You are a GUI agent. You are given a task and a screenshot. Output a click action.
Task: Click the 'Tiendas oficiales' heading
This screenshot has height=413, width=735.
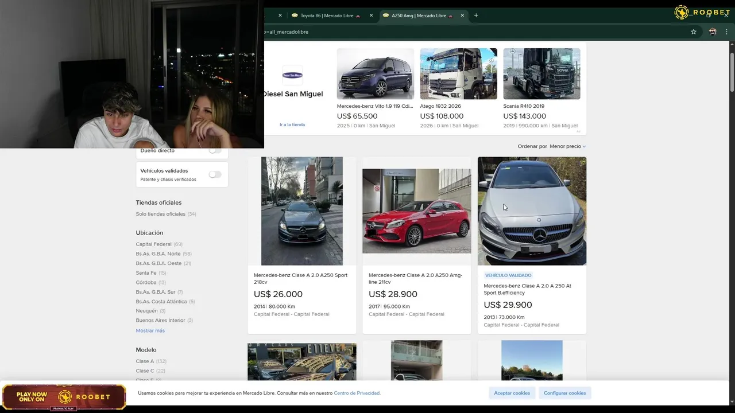coord(158,202)
